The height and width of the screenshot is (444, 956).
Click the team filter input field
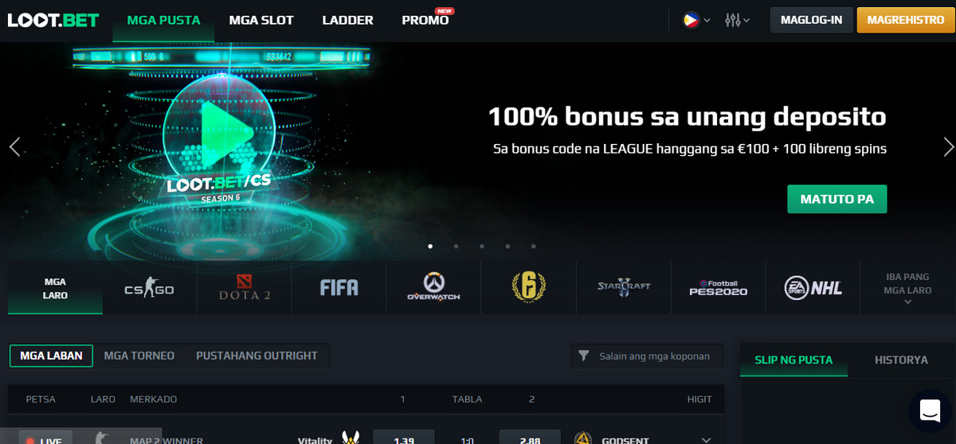647,356
